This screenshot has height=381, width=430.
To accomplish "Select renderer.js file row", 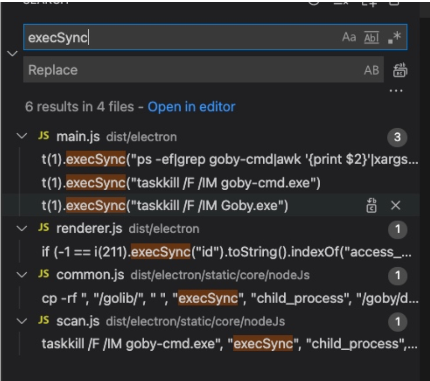I will (210, 229).
